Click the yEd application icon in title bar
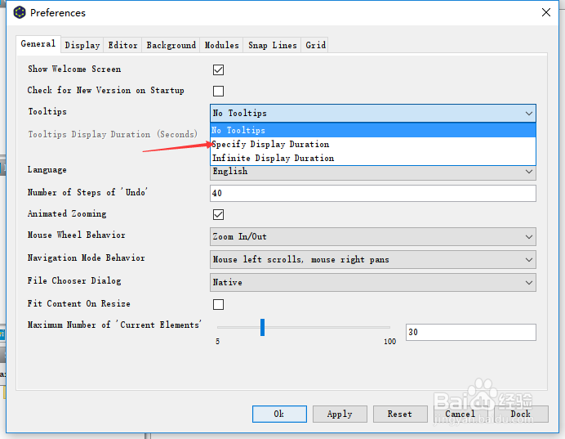This screenshot has height=439, width=565. tap(20, 12)
